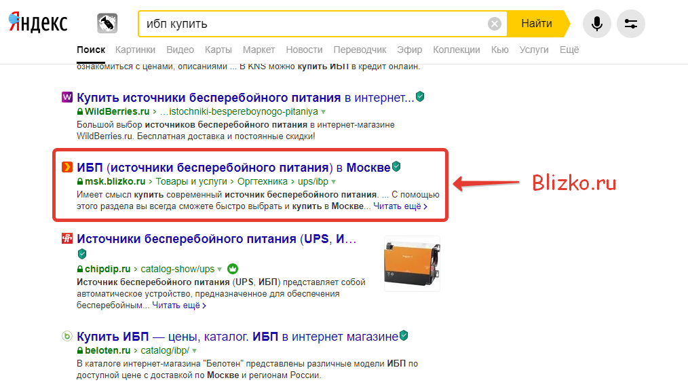Viewport: 688px width, 391px height.
Task: Click shield badge under chipdip title
Action: pos(82,254)
